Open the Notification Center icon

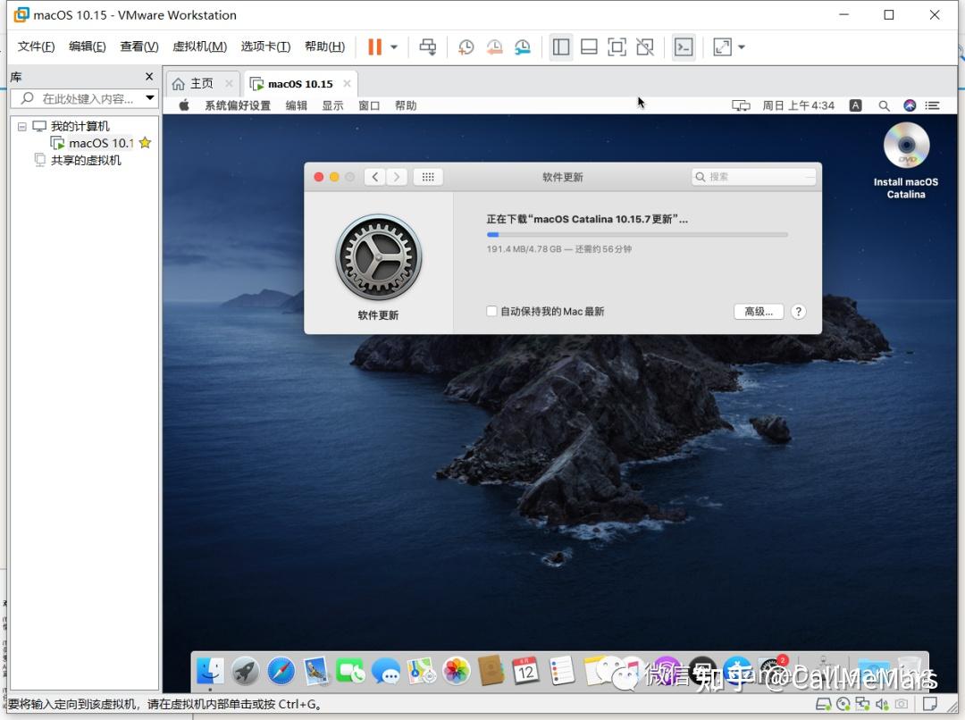click(x=932, y=105)
